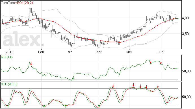195x109 pixels.
Task: Click the STO green buy arrow in early January
Action: click(8, 106)
